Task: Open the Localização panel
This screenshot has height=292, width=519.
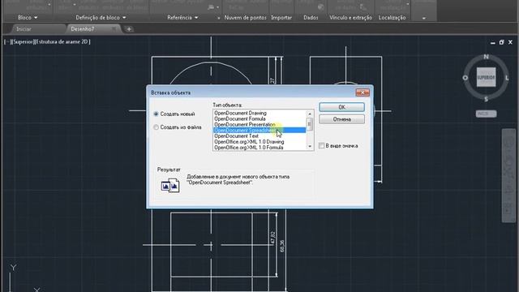Action: pos(392,18)
